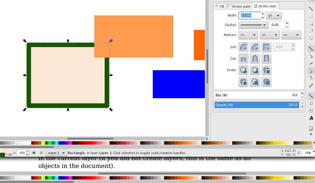Viewport: 315px width, 183px height.
Task: Click the color-managed mode icon beside scrollbar
Action: 207,138
